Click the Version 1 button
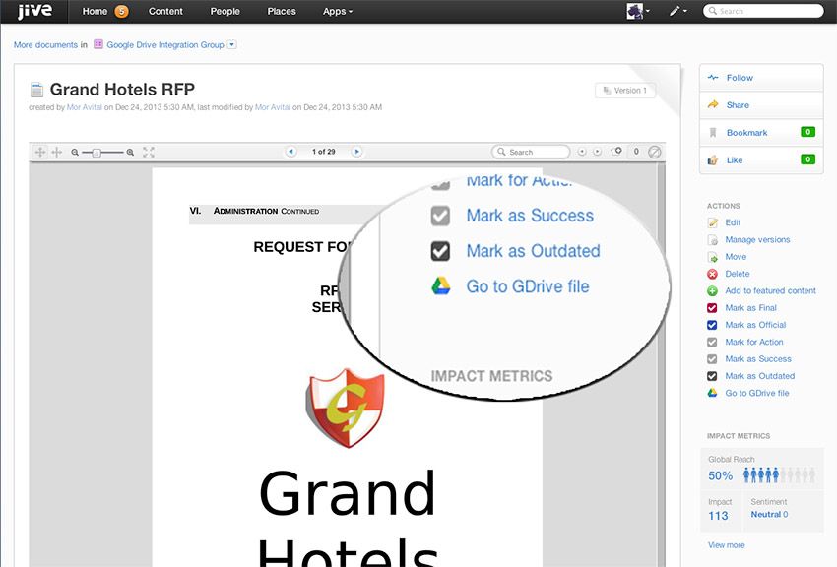 tap(625, 91)
